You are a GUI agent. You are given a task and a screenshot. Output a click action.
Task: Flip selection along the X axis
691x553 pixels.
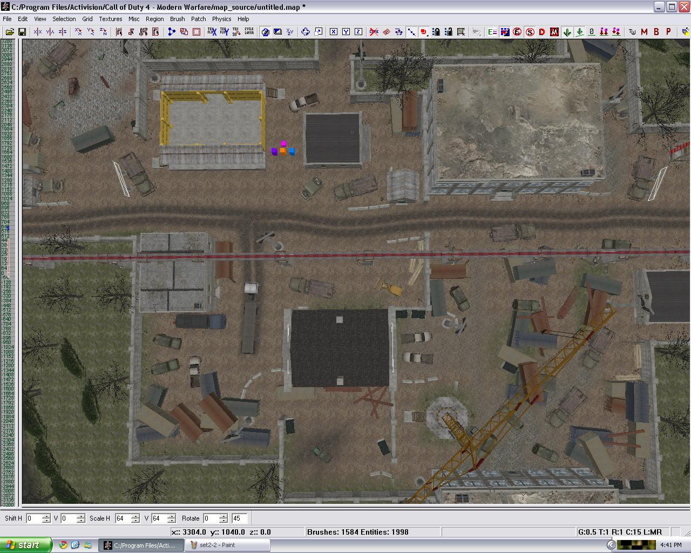click(38, 32)
